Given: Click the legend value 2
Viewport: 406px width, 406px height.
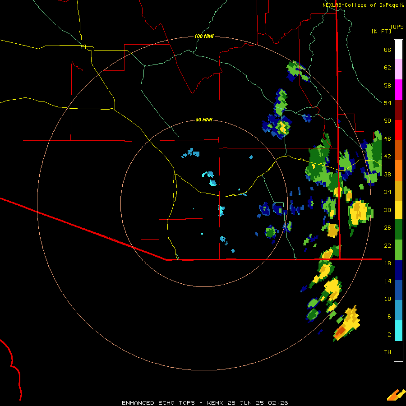Looking at the screenshot, I should pyautogui.click(x=389, y=335).
